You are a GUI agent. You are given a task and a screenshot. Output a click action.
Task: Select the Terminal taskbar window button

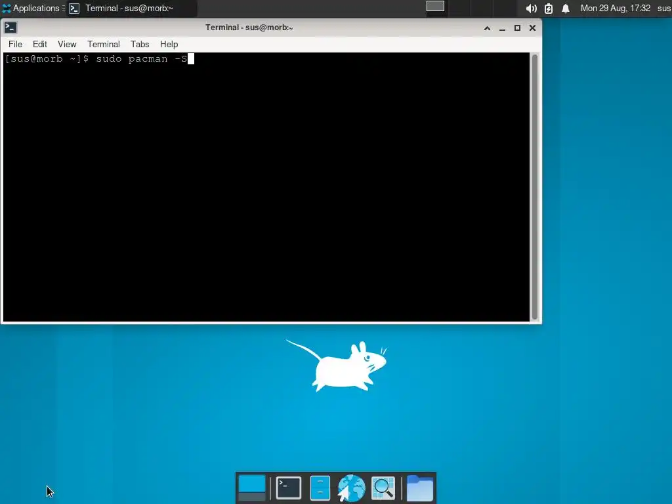133,8
